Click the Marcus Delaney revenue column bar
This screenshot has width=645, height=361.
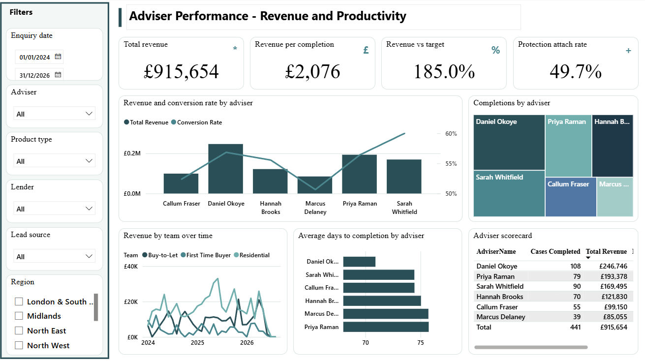315,185
